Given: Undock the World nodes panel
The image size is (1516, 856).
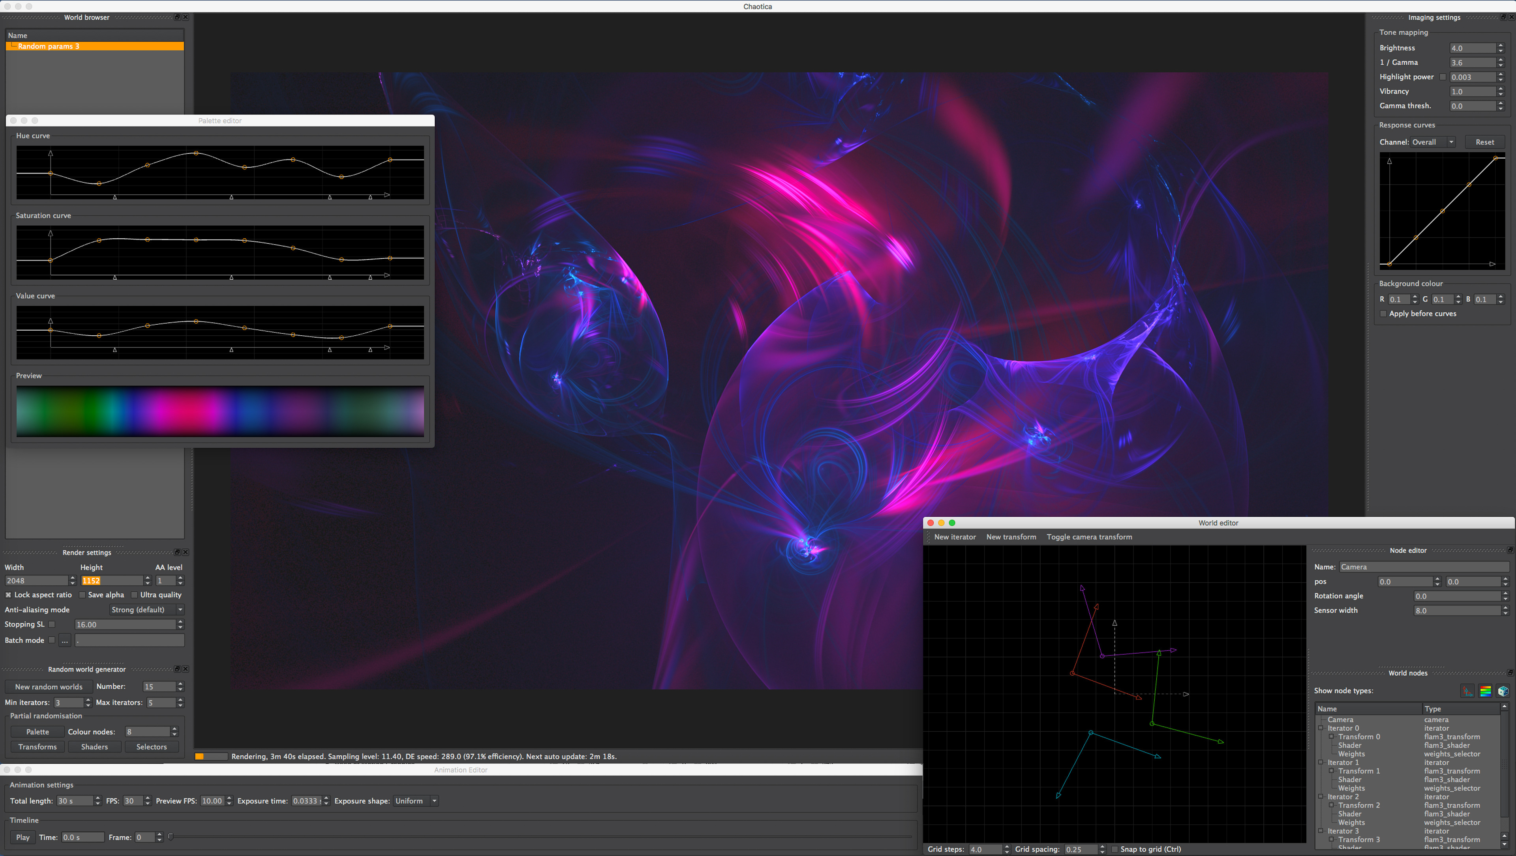Looking at the screenshot, I should (x=1510, y=673).
